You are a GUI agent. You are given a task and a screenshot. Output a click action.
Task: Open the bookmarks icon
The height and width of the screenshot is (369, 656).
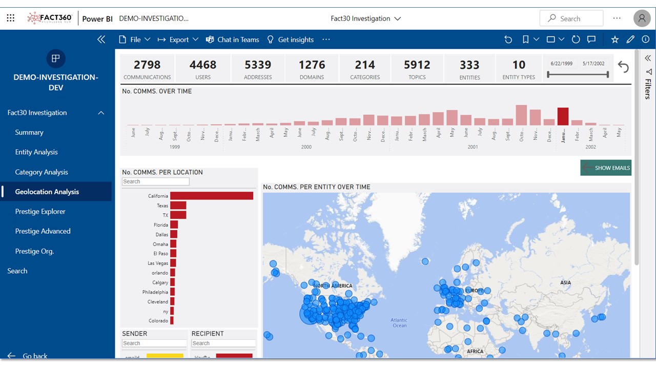click(x=526, y=39)
